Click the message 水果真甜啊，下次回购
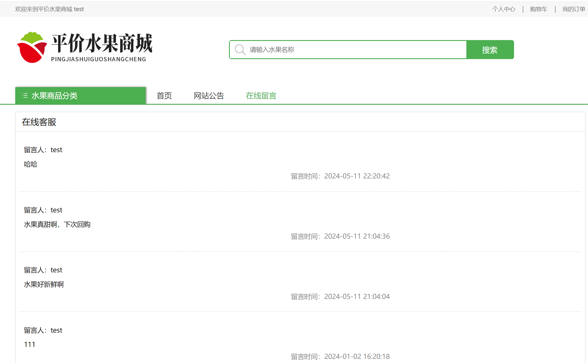 (x=57, y=224)
